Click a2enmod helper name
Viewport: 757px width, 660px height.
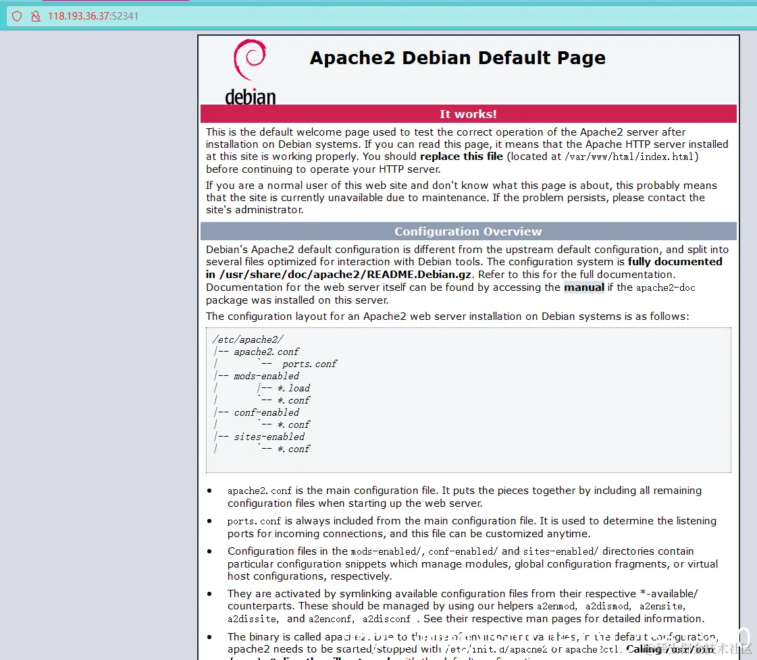pos(556,607)
